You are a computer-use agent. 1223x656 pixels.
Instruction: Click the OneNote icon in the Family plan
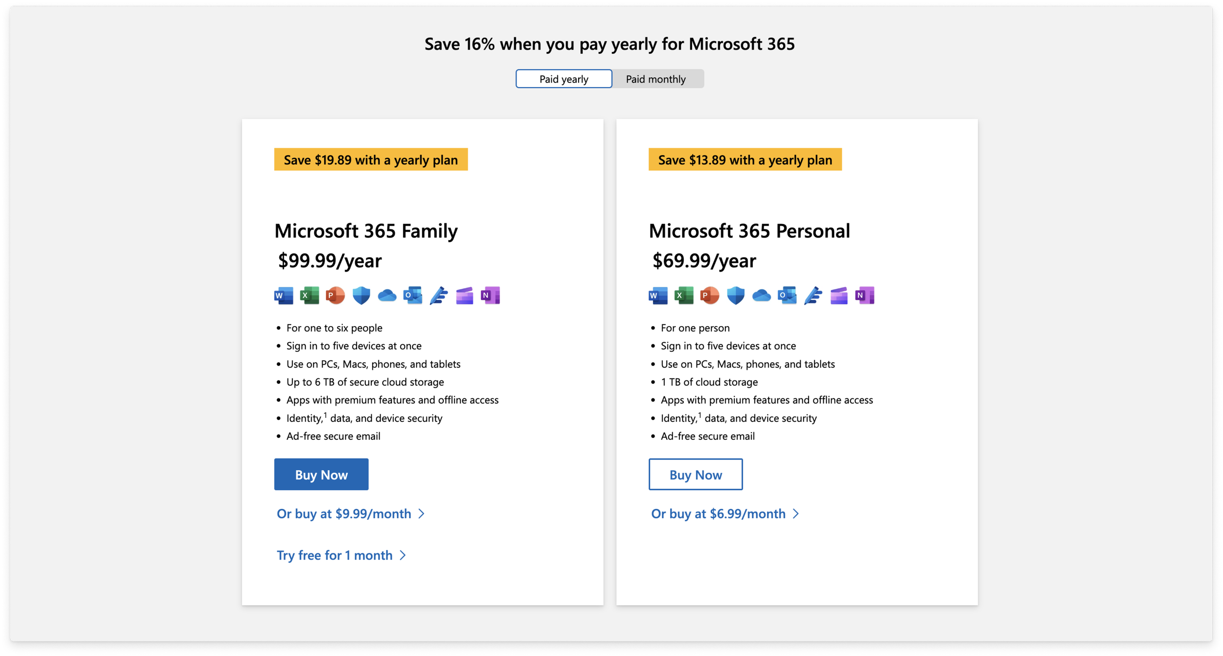490,296
